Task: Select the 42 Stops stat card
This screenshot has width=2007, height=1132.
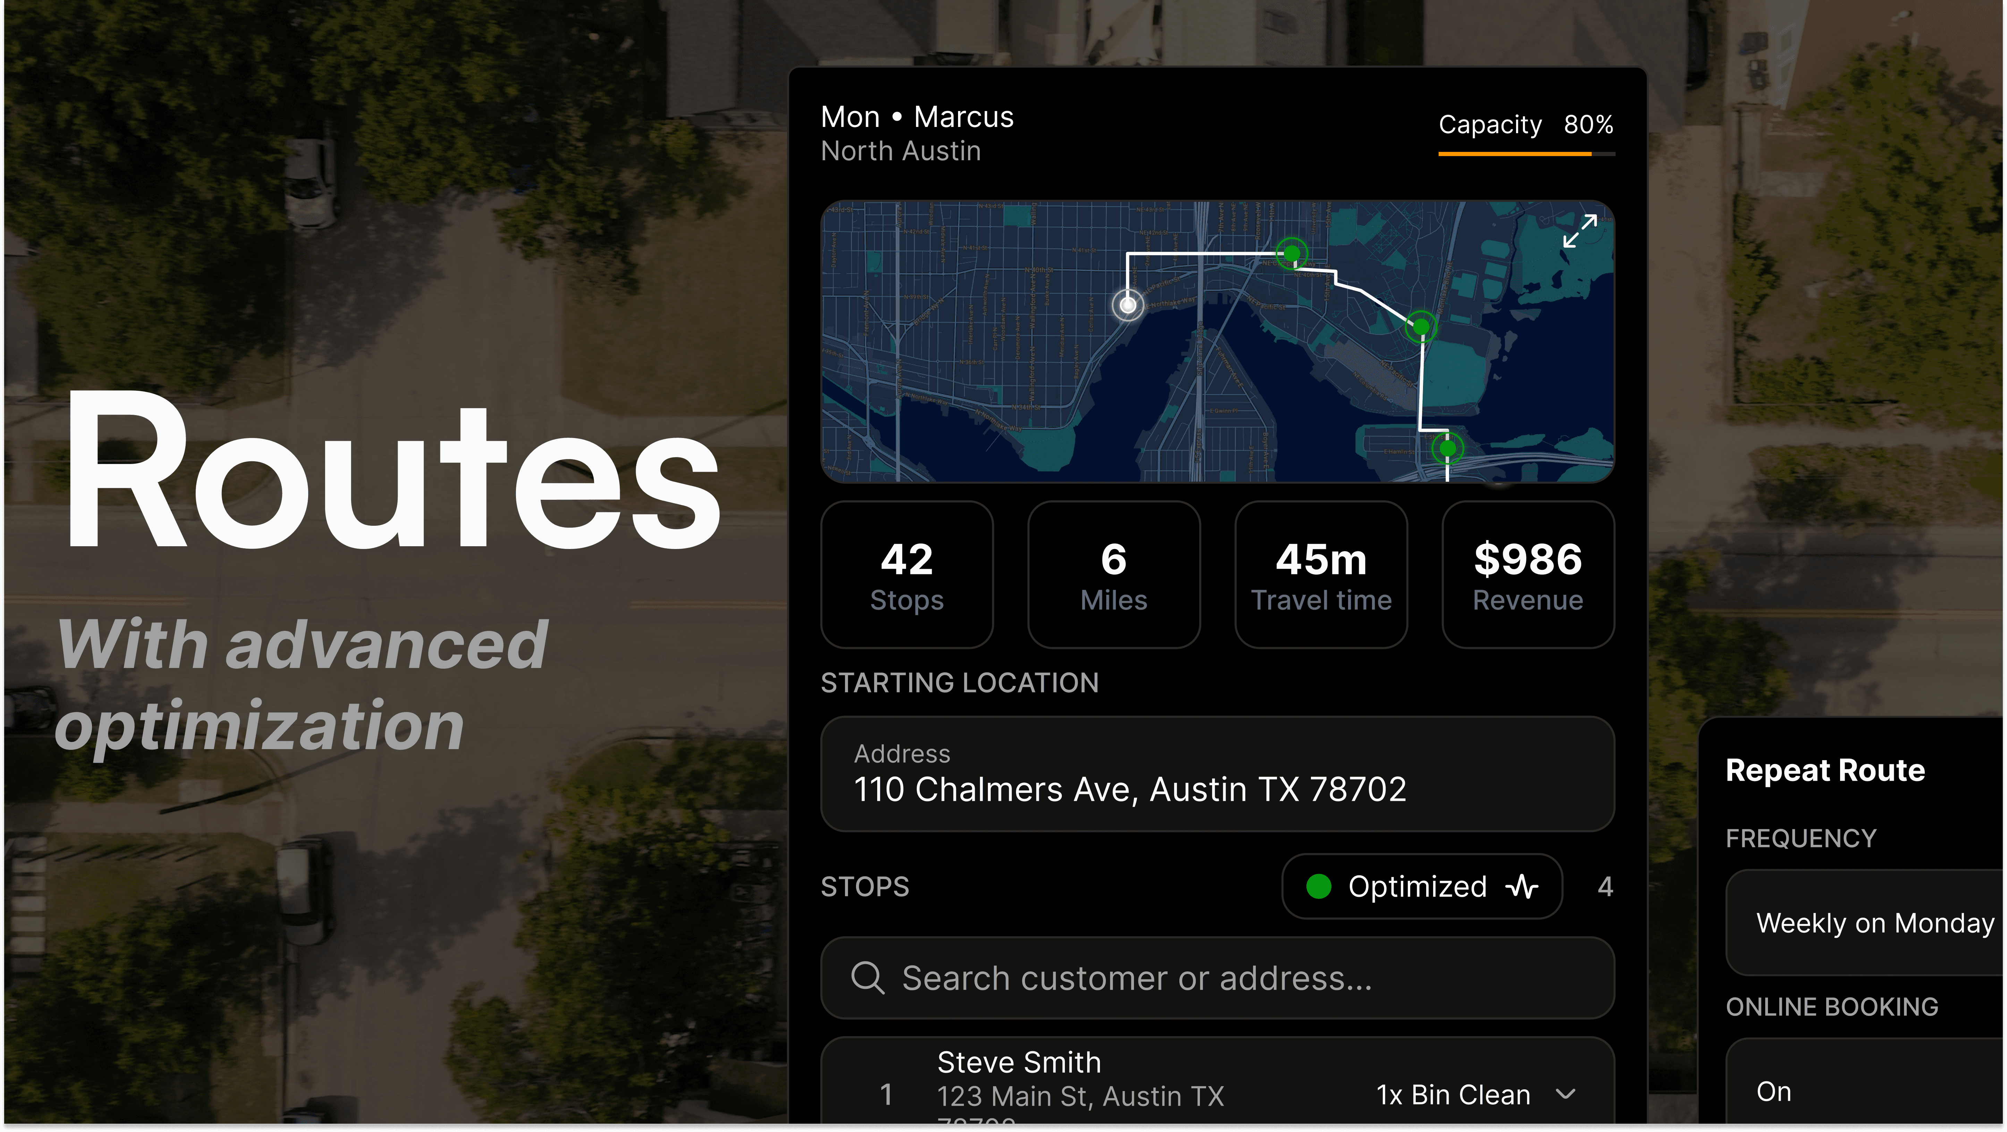Action: coord(907,575)
